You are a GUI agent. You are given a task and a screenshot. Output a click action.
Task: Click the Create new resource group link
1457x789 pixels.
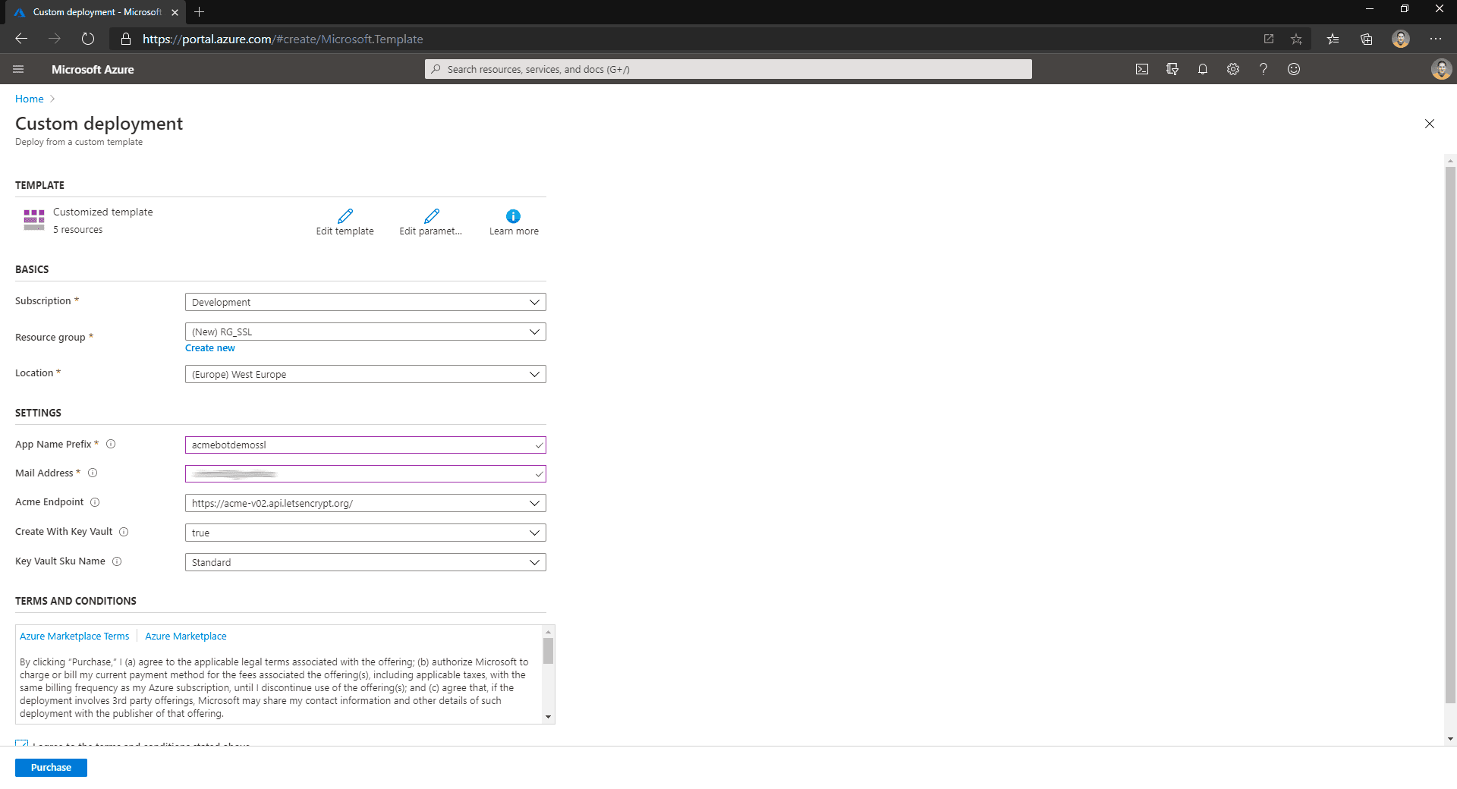209,347
